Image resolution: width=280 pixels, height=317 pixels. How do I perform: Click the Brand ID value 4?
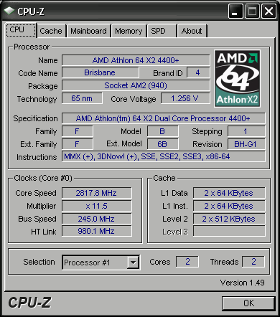[198, 72]
